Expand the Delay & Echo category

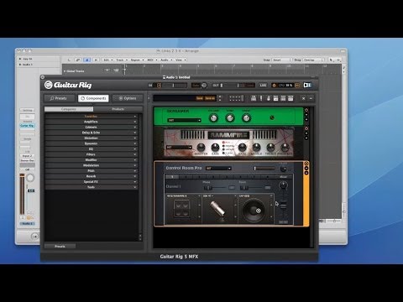(x=92, y=133)
